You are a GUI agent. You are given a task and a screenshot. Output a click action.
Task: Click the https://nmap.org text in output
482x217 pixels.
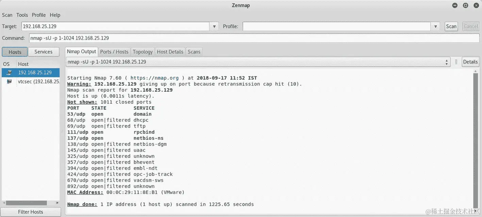click(x=154, y=78)
